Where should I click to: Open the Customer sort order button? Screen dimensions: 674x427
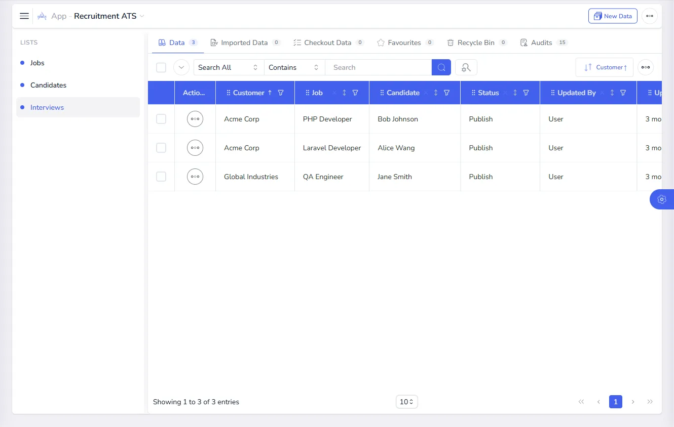pos(605,67)
